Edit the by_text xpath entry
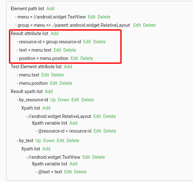 point(60,141)
